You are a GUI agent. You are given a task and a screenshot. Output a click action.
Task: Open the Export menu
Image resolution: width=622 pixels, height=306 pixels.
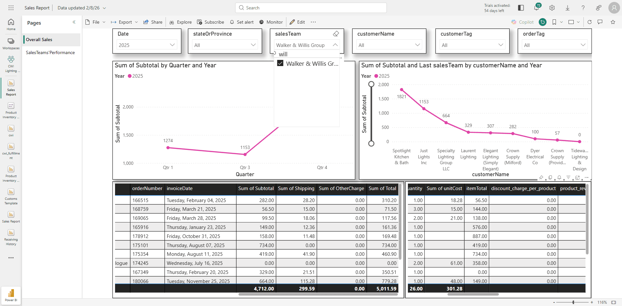[x=124, y=22]
